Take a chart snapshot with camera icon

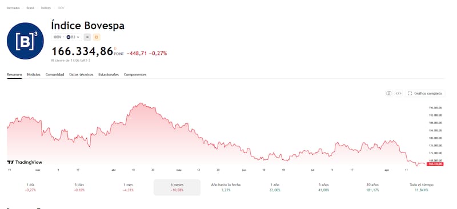coord(388,93)
